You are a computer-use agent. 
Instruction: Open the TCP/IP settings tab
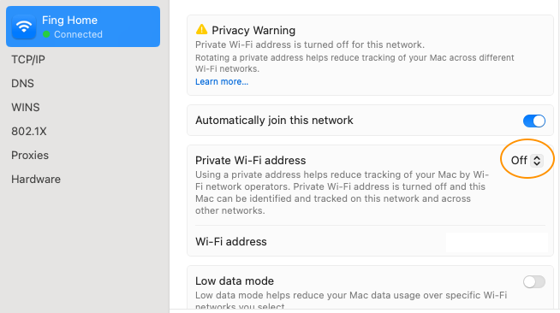click(x=28, y=60)
